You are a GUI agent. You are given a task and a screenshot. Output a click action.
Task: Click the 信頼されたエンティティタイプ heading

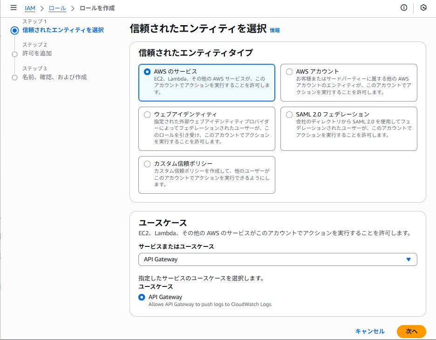(x=196, y=53)
